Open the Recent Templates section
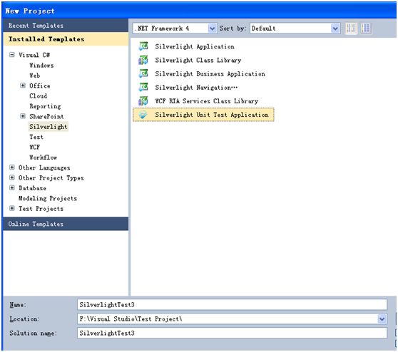Viewport: 398px width, 352px height. coord(66,26)
